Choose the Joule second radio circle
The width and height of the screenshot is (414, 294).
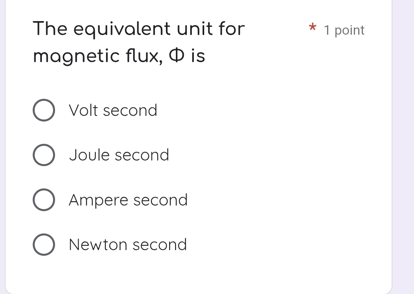pyautogui.click(x=44, y=155)
